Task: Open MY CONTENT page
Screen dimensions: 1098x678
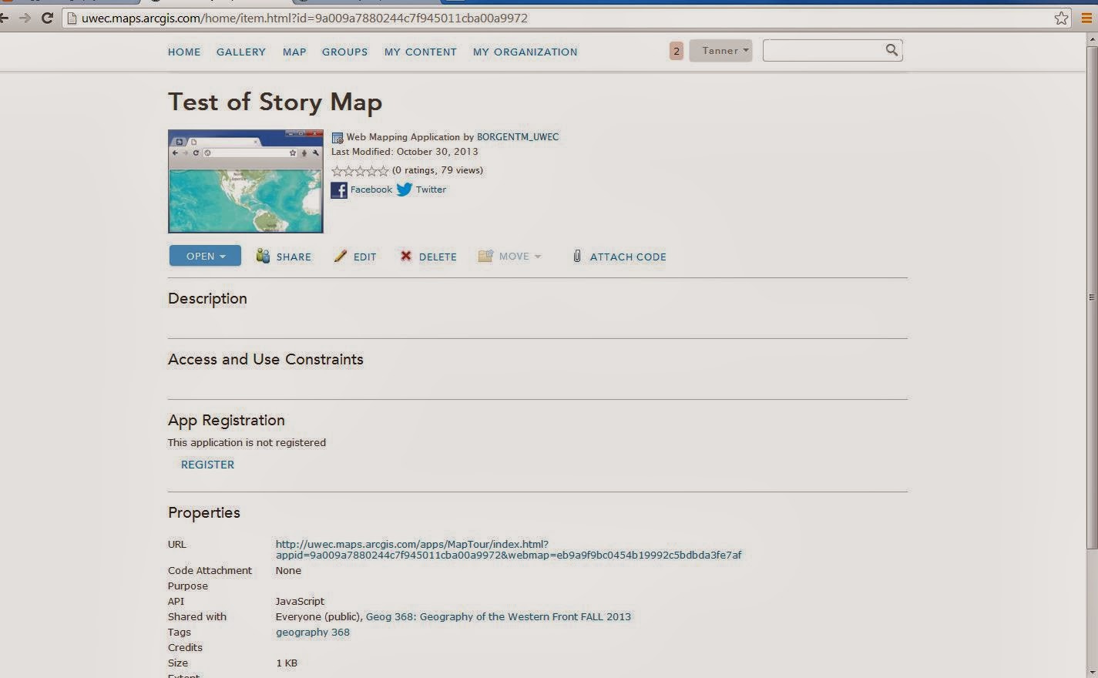Action: [421, 52]
